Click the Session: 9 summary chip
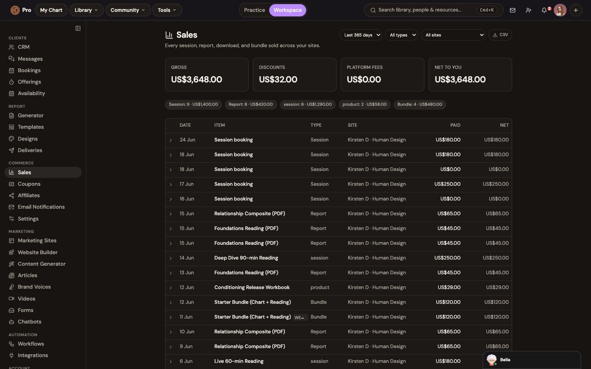 click(193, 105)
